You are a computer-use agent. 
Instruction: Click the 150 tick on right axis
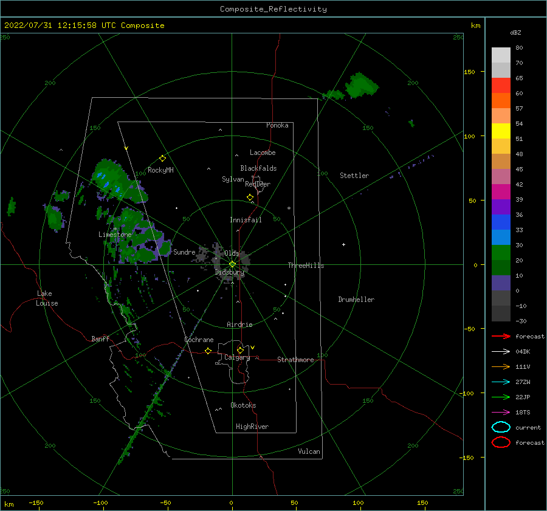tap(469, 72)
